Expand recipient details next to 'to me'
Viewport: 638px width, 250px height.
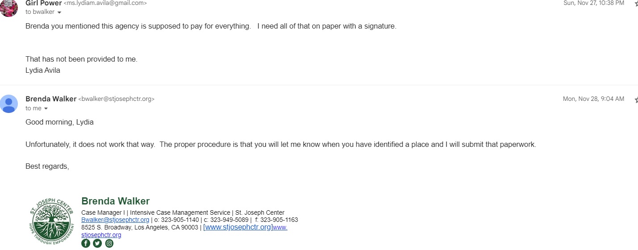point(46,108)
